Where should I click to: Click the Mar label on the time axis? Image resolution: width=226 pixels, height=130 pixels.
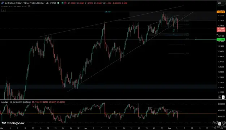(x=2, y=128)
